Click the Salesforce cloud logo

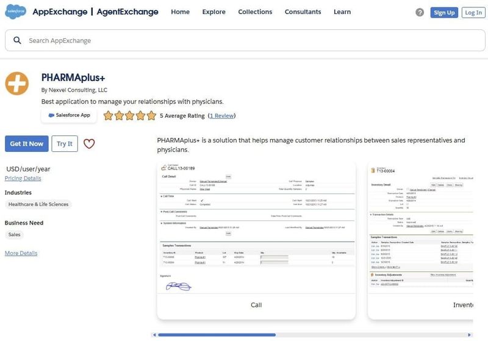[16, 12]
